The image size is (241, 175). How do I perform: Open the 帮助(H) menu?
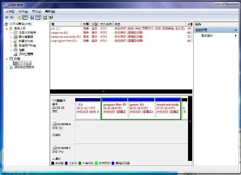50,12
